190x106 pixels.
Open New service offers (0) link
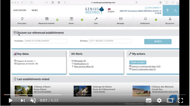[x=84, y=66]
